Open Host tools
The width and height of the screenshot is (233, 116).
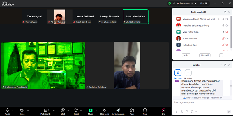(105, 112)
